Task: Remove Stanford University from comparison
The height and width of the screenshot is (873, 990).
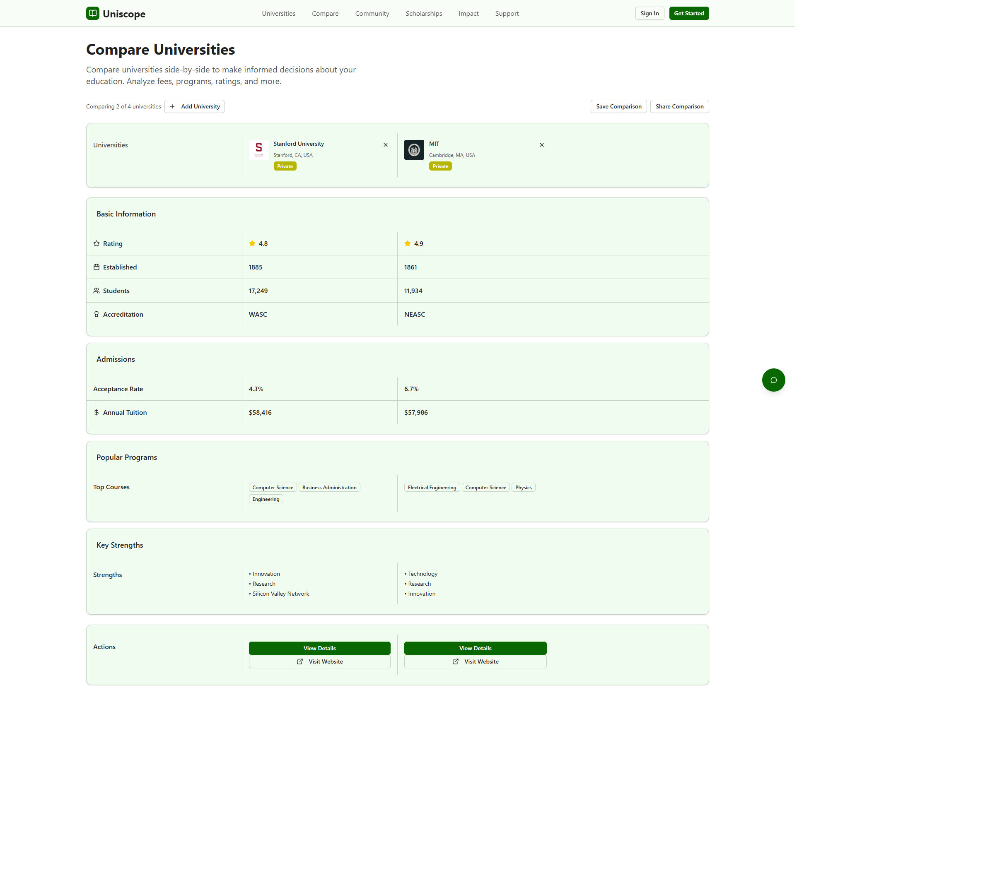Action: point(386,145)
